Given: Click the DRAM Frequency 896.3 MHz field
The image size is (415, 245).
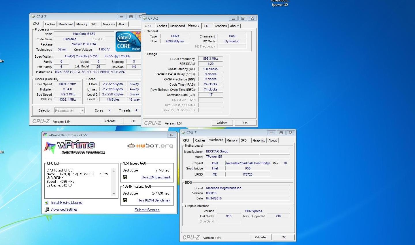Looking at the screenshot, I should coord(210,59).
